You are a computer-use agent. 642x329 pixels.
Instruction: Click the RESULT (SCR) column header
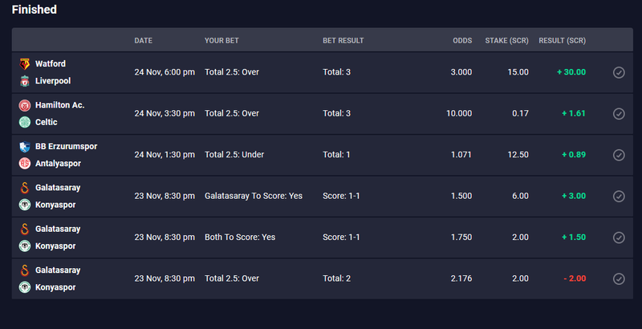(x=563, y=40)
